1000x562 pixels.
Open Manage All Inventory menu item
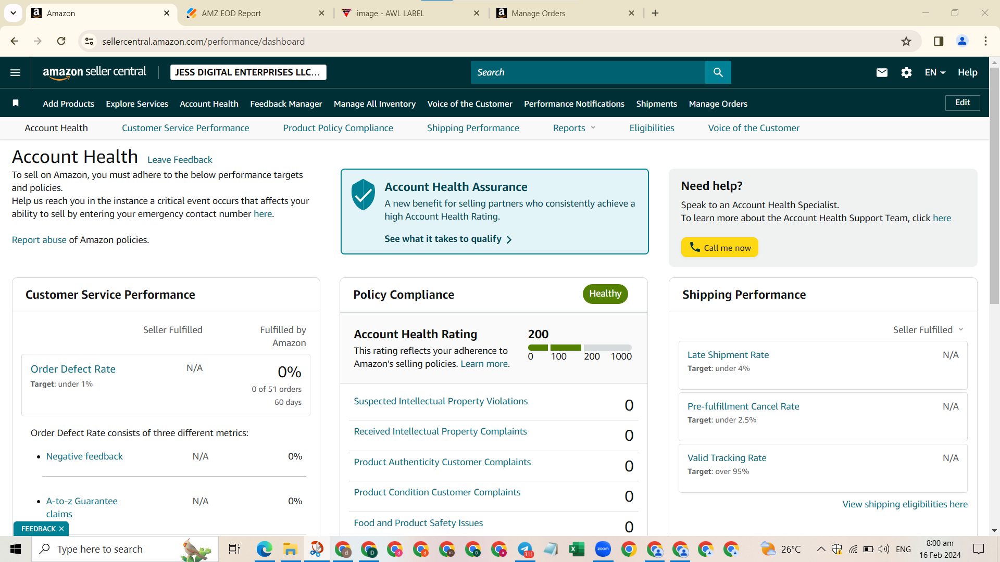(374, 104)
